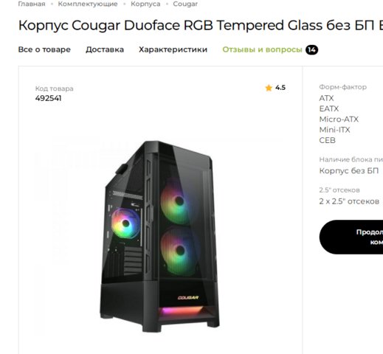Open the Доставка tab
The height and width of the screenshot is (354, 383).
coord(105,49)
